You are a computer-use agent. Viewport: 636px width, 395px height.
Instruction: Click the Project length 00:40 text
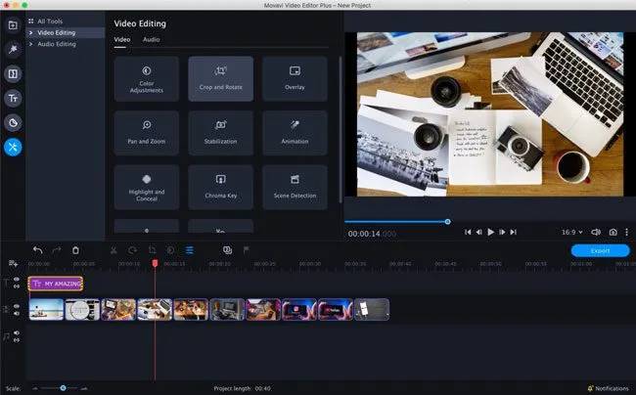pos(242,388)
